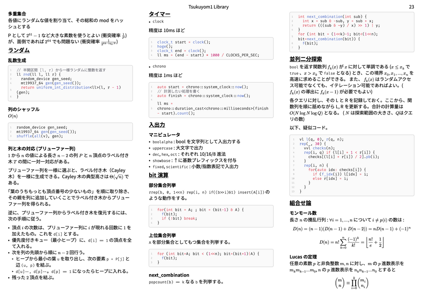
Task: Click the 'モンモール数' subheading
Action: (303, 213)
